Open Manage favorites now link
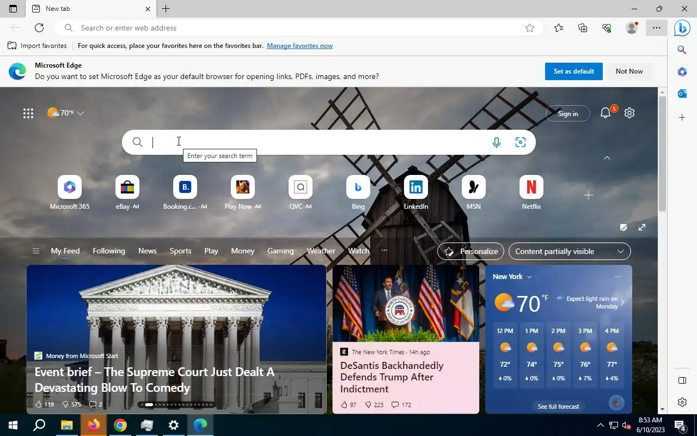The image size is (697, 436). [x=299, y=46]
